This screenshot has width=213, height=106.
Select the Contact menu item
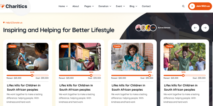coord(146,6)
